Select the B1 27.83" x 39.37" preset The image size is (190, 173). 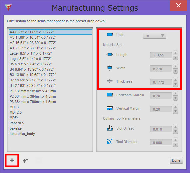coord(50,85)
